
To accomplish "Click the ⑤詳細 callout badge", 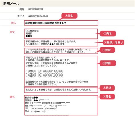I will point(108,63).
